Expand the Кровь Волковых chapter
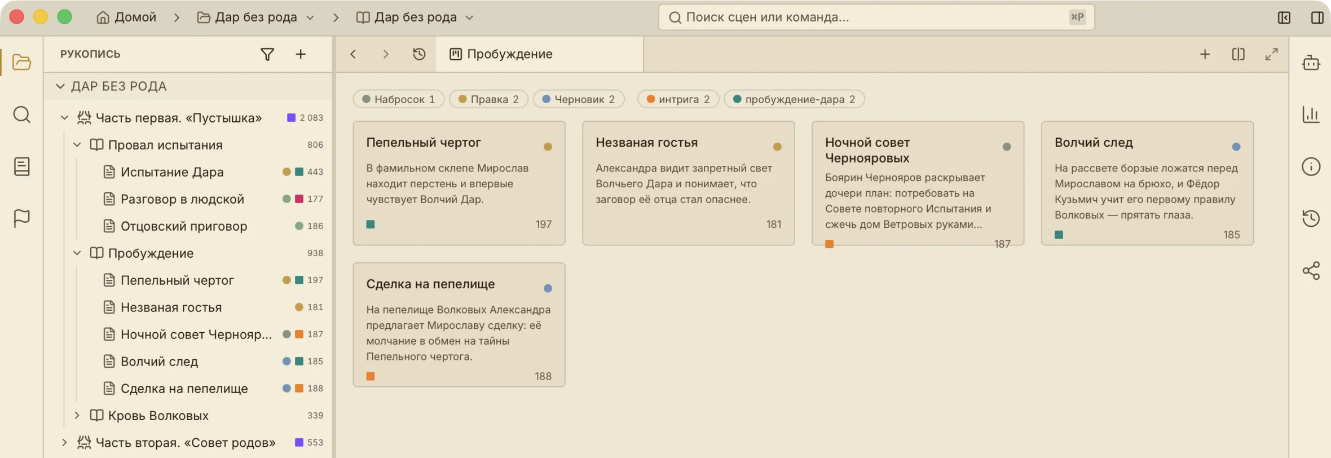 77,416
